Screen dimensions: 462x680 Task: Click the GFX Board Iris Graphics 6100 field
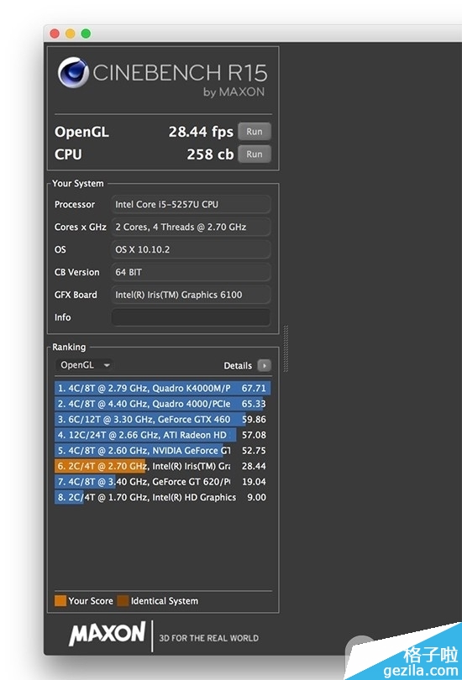pyautogui.click(x=191, y=295)
